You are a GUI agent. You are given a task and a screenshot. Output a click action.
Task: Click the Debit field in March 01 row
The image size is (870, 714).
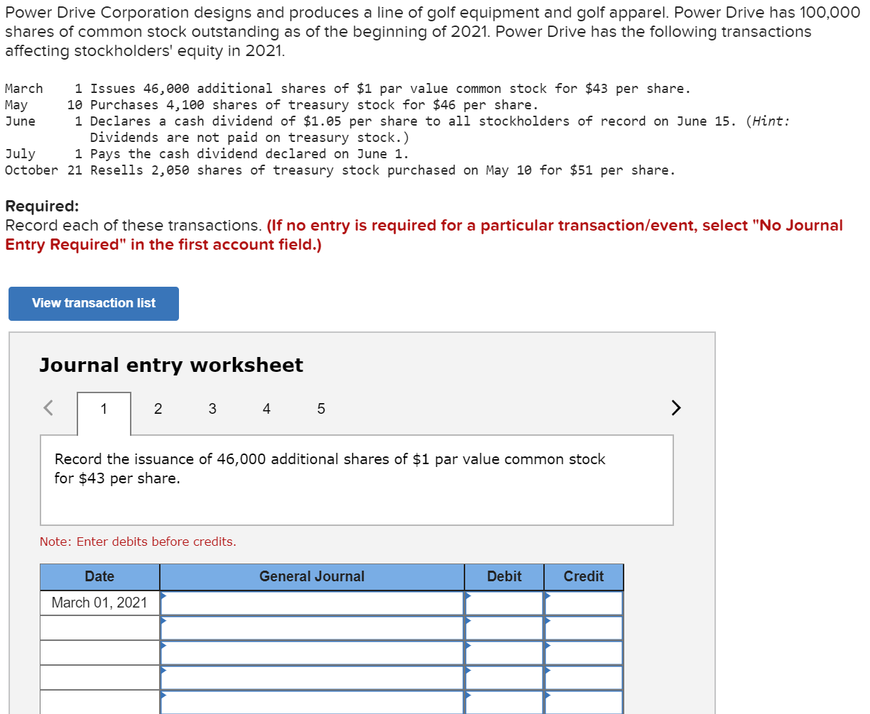coord(505,603)
